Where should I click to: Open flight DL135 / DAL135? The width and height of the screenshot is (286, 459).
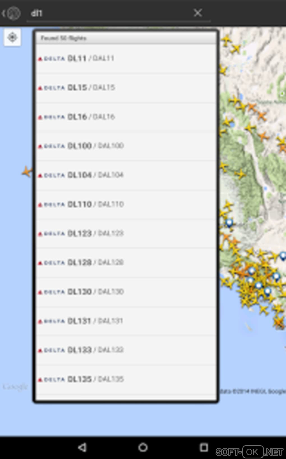tap(126, 380)
